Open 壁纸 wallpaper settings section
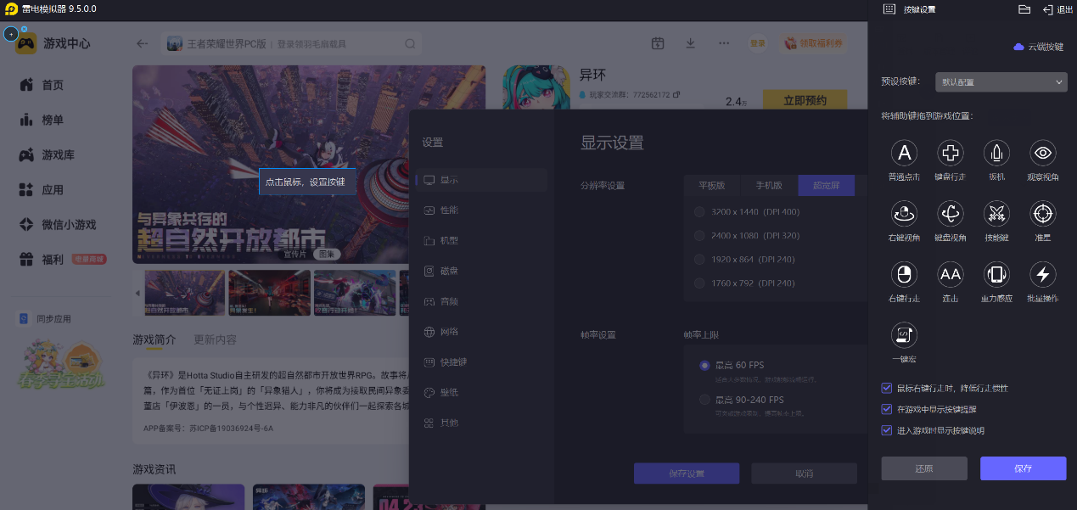Image resolution: width=1077 pixels, height=510 pixels. 483,392
